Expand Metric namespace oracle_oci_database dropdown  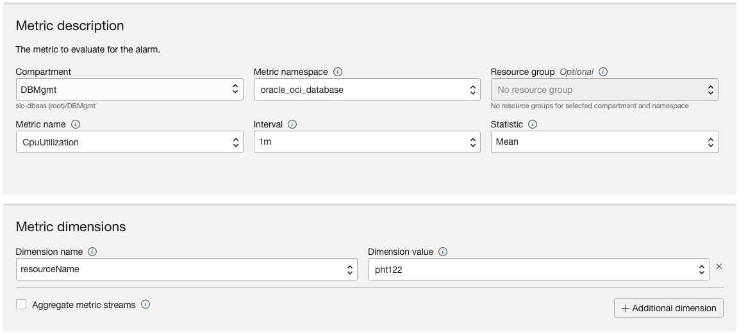(x=367, y=90)
